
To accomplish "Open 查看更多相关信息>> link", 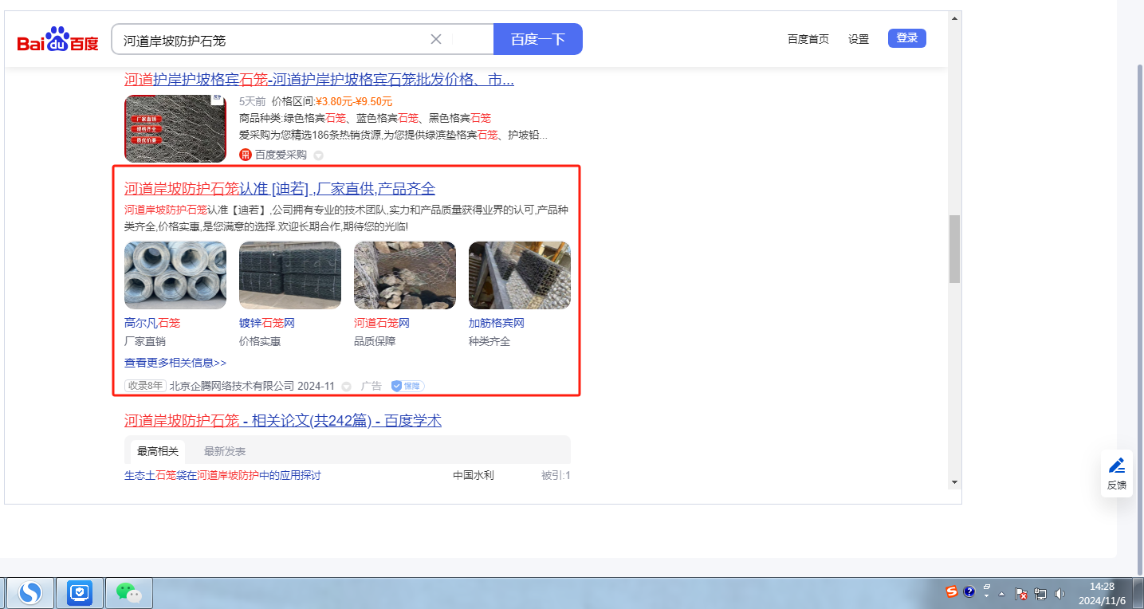I will pos(175,363).
